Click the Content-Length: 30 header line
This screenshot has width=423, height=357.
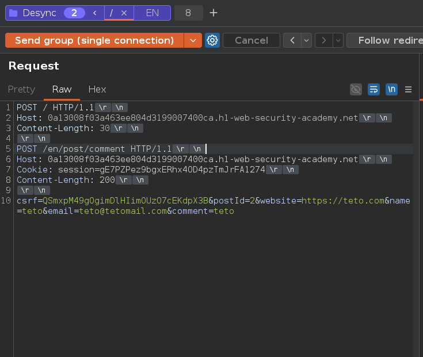(x=63, y=128)
